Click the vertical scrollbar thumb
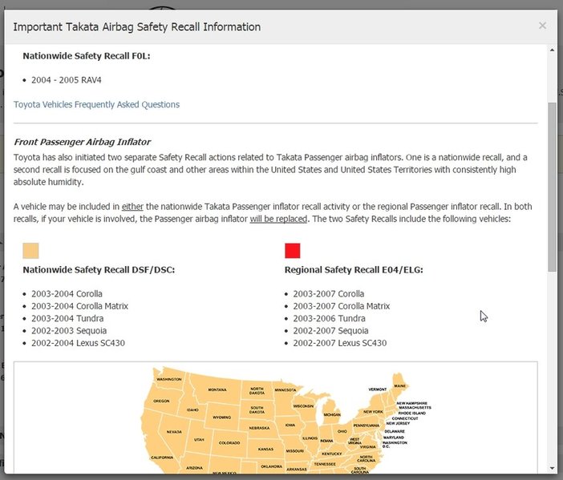563x480 pixels. coord(552,187)
